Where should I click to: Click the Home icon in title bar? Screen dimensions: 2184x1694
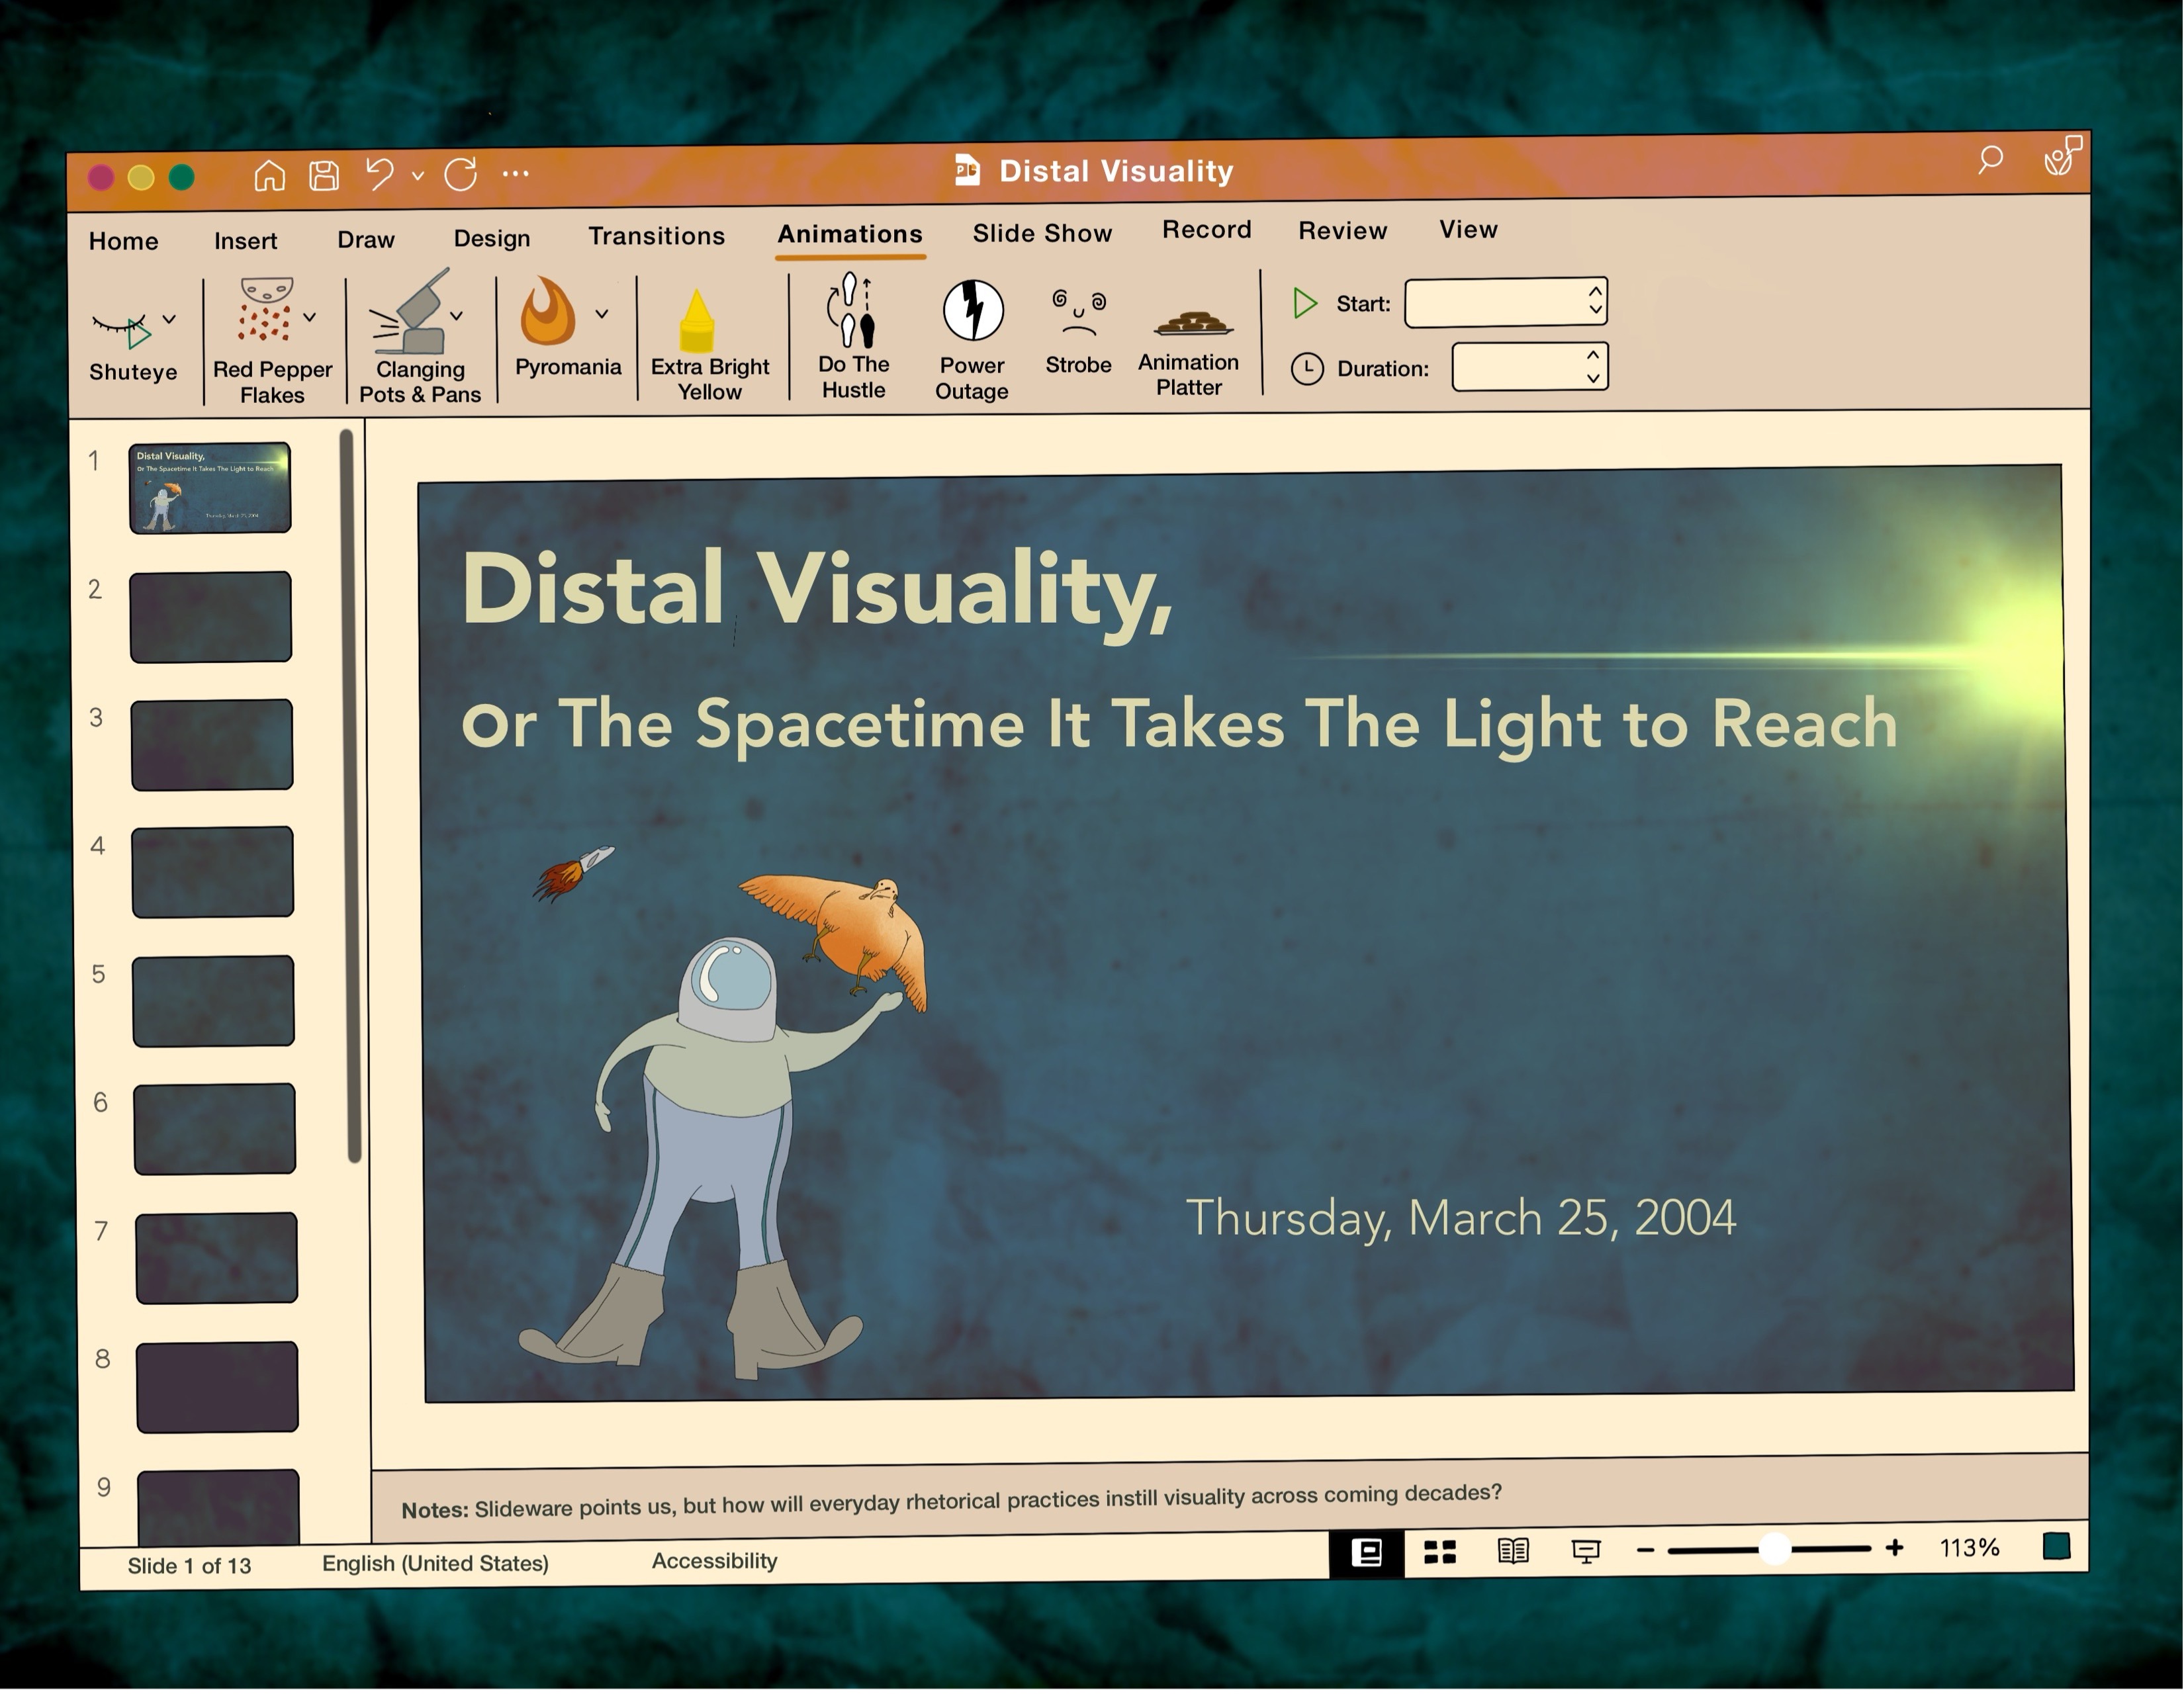click(269, 176)
